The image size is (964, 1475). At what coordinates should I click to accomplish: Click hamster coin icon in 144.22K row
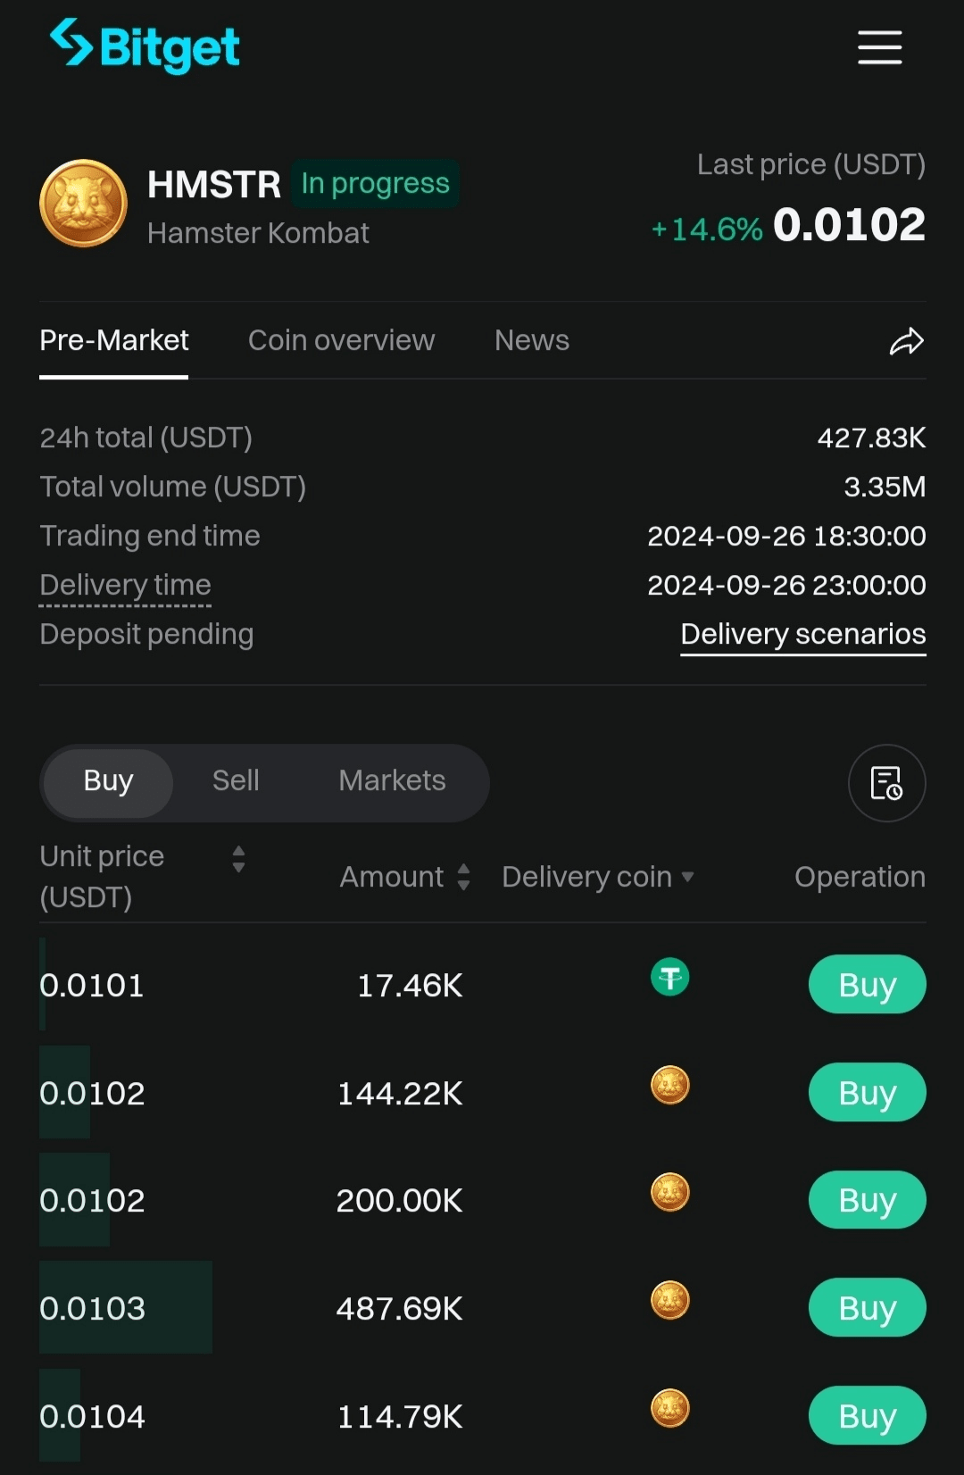(669, 1086)
